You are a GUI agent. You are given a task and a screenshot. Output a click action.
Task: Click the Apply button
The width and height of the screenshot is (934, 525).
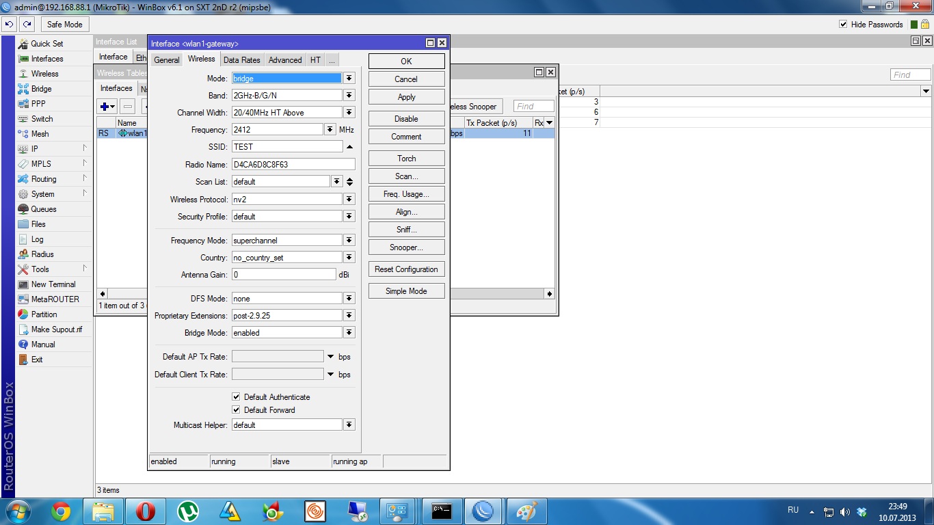pos(406,97)
